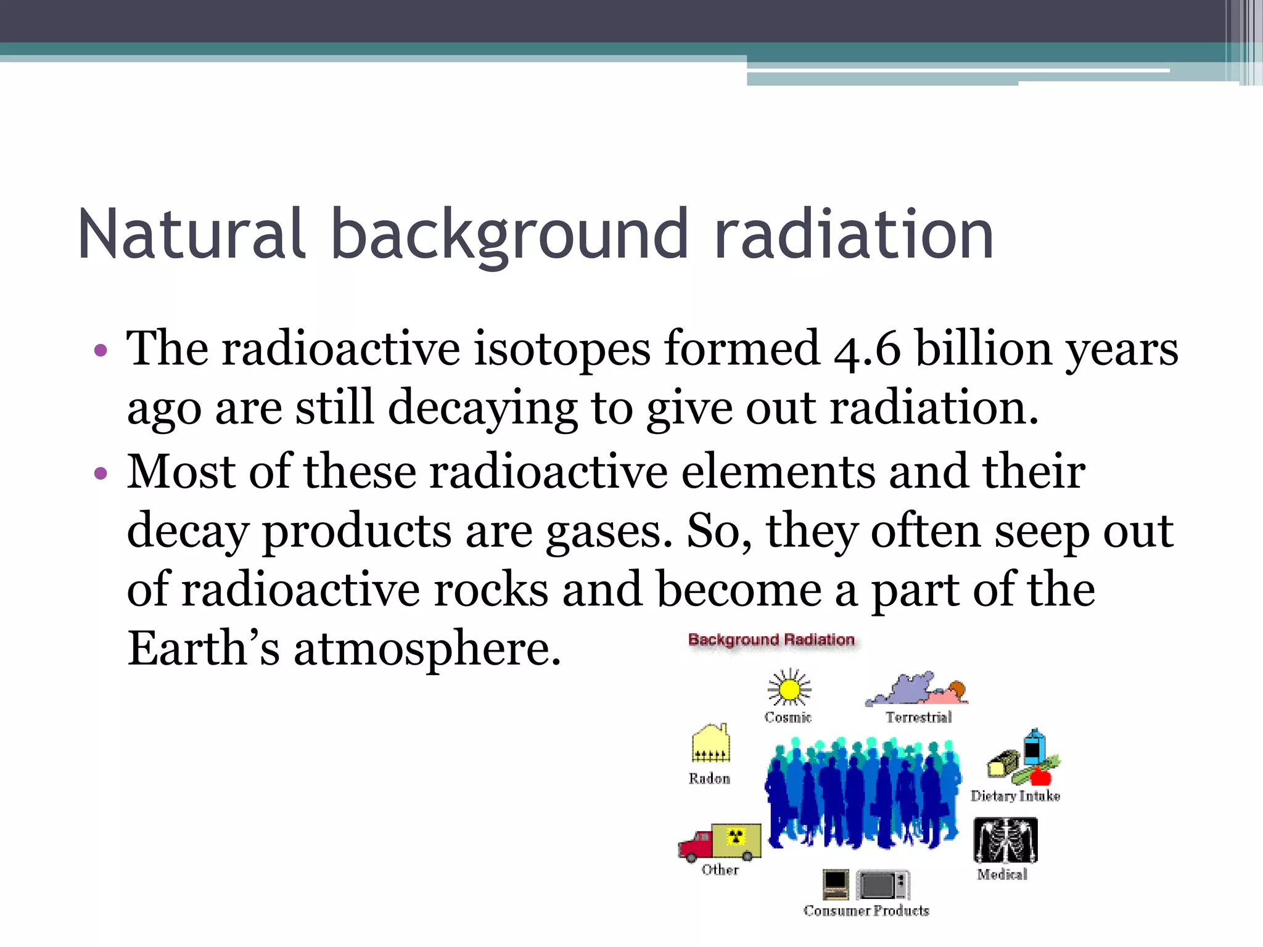Viewport: 1263px width, 947px height.
Task: Click the Consumer Products label text
Action: (x=866, y=911)
